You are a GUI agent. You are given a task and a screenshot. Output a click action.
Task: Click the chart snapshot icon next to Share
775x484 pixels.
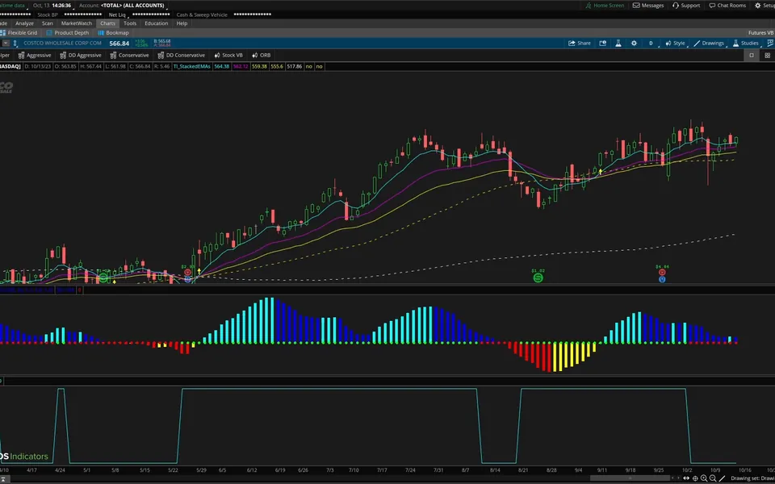coord(602,43)
